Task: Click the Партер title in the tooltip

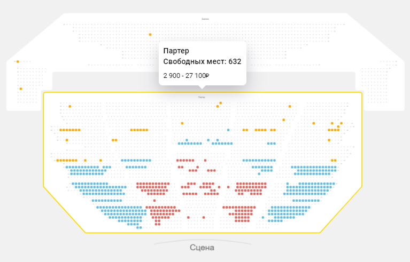Action: click(176, 51)
